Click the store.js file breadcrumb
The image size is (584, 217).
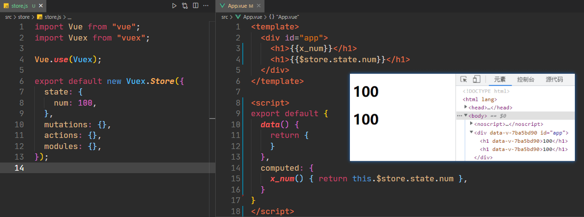click(x=49, y=17)
